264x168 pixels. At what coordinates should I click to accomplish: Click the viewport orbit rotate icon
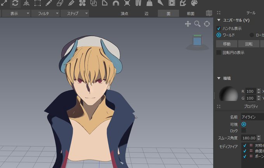(207, 24)
